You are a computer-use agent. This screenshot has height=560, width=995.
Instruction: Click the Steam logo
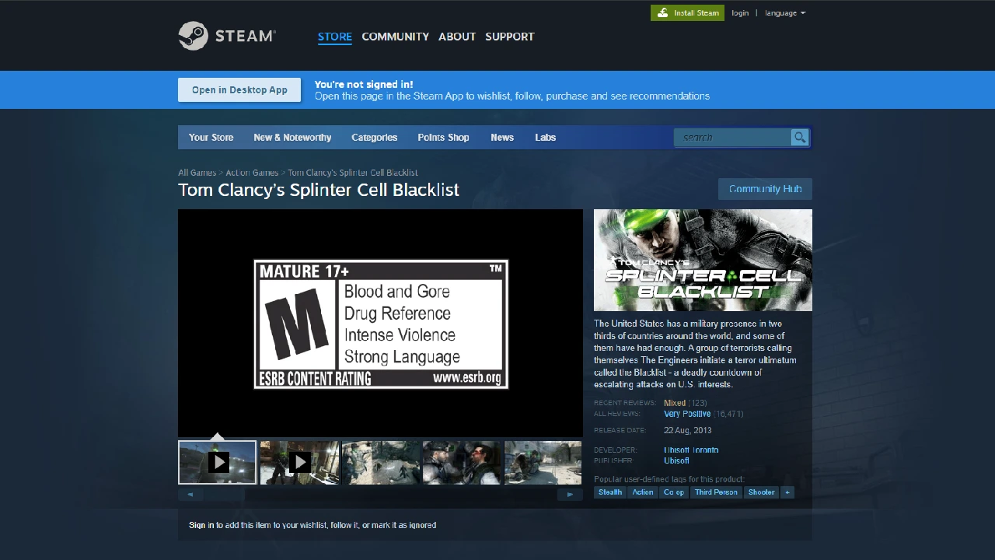(x=226, y=35)
